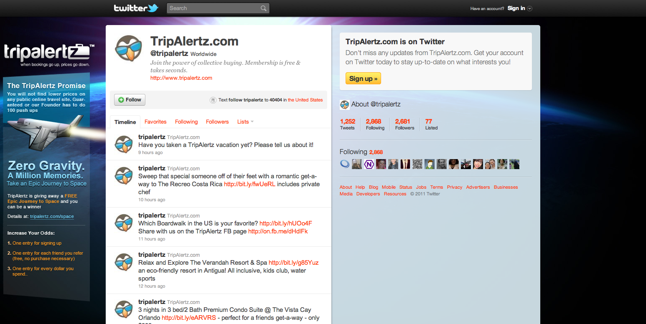Screen dimensions: 646x324
Task: Open the Resources footer link
Action: [395, 194]
